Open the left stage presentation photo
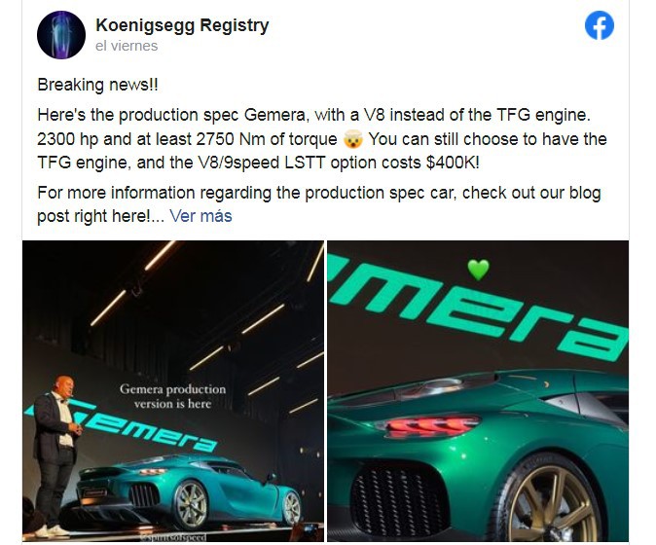The height and width of the screenshot is (545, 656). coord(173,391)
